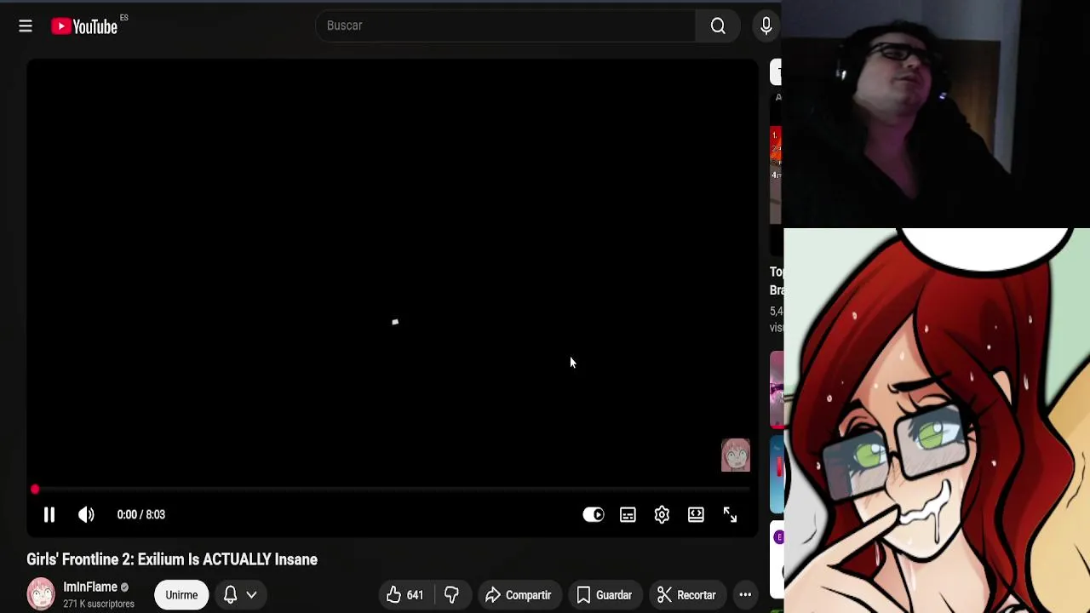Toggle the autoplay switch
Screen dimensions: 1090x613
594,514
